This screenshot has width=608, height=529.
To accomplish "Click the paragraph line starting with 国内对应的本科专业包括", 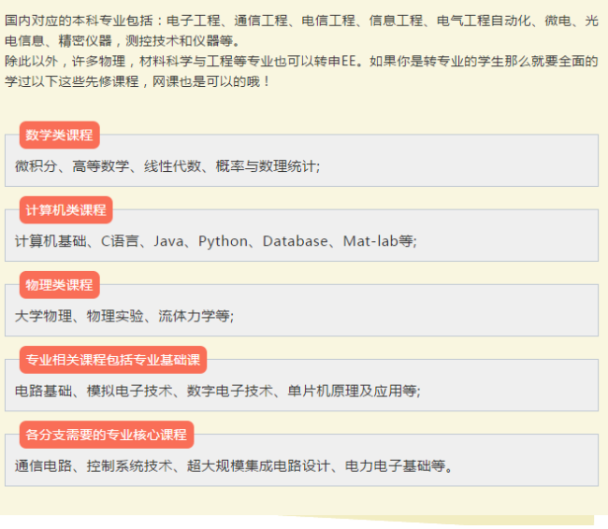I will tap(301, 21).
